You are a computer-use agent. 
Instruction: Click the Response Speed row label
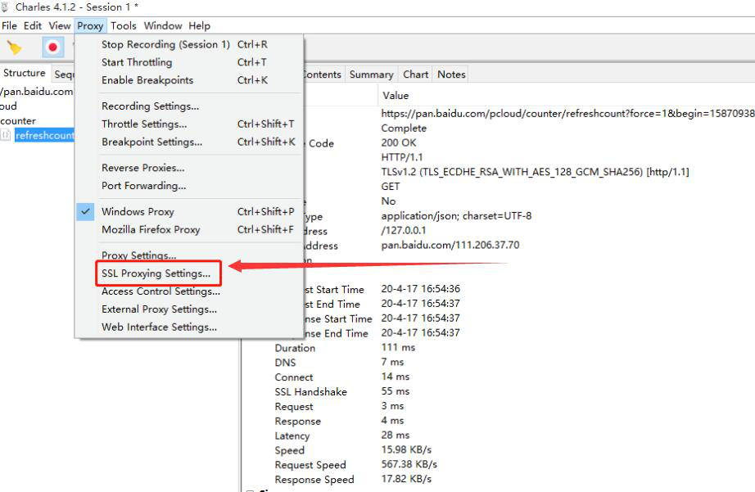pos(314,480)
